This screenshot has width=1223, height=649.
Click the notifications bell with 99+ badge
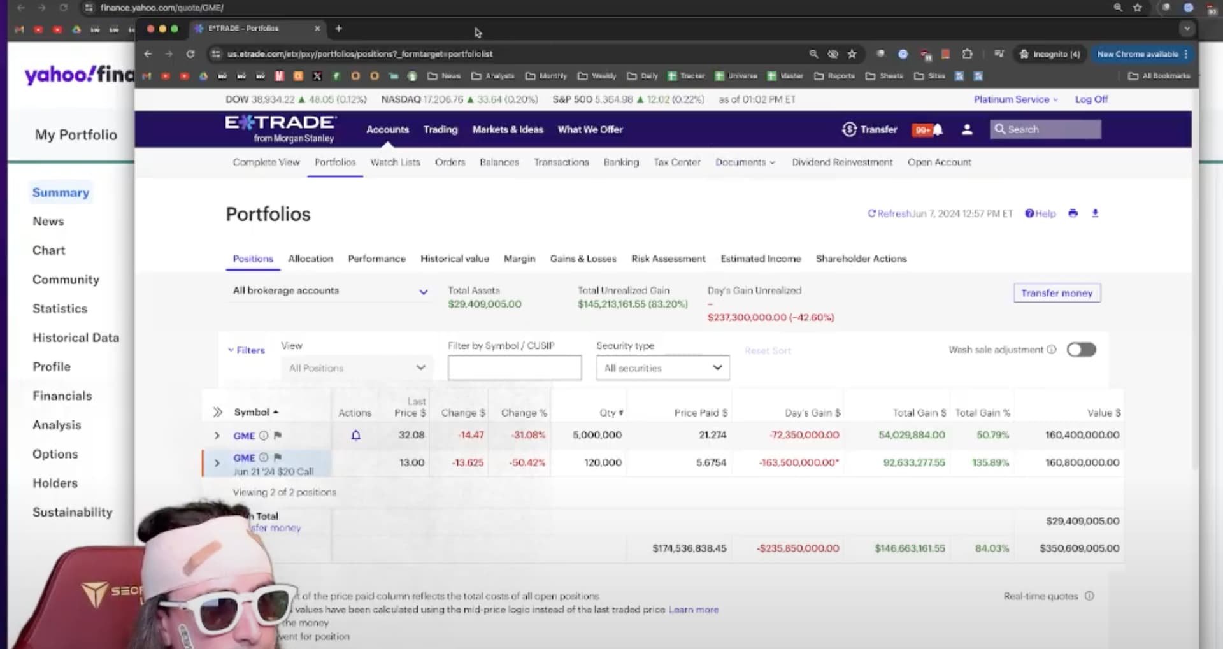pyautogui.click(x=927, y=129)
